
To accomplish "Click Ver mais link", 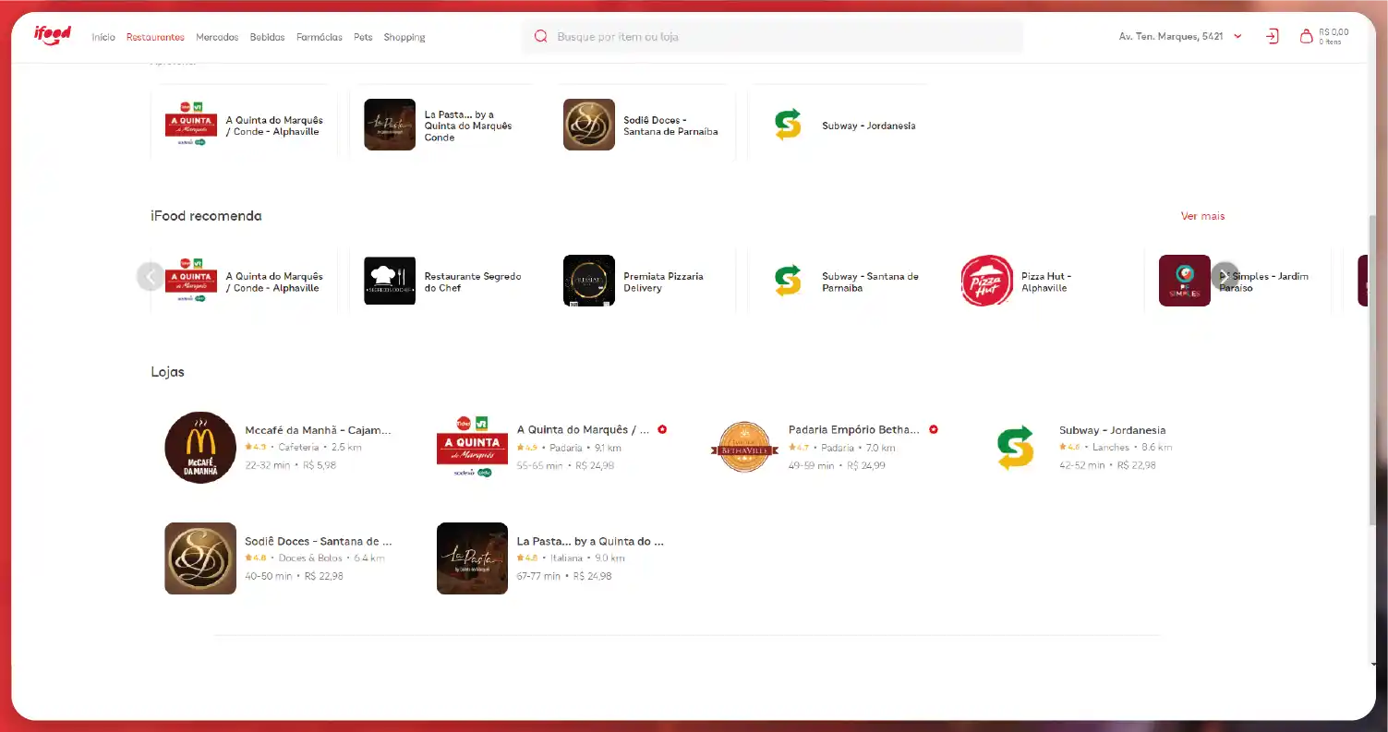I will click(1202, 216).
